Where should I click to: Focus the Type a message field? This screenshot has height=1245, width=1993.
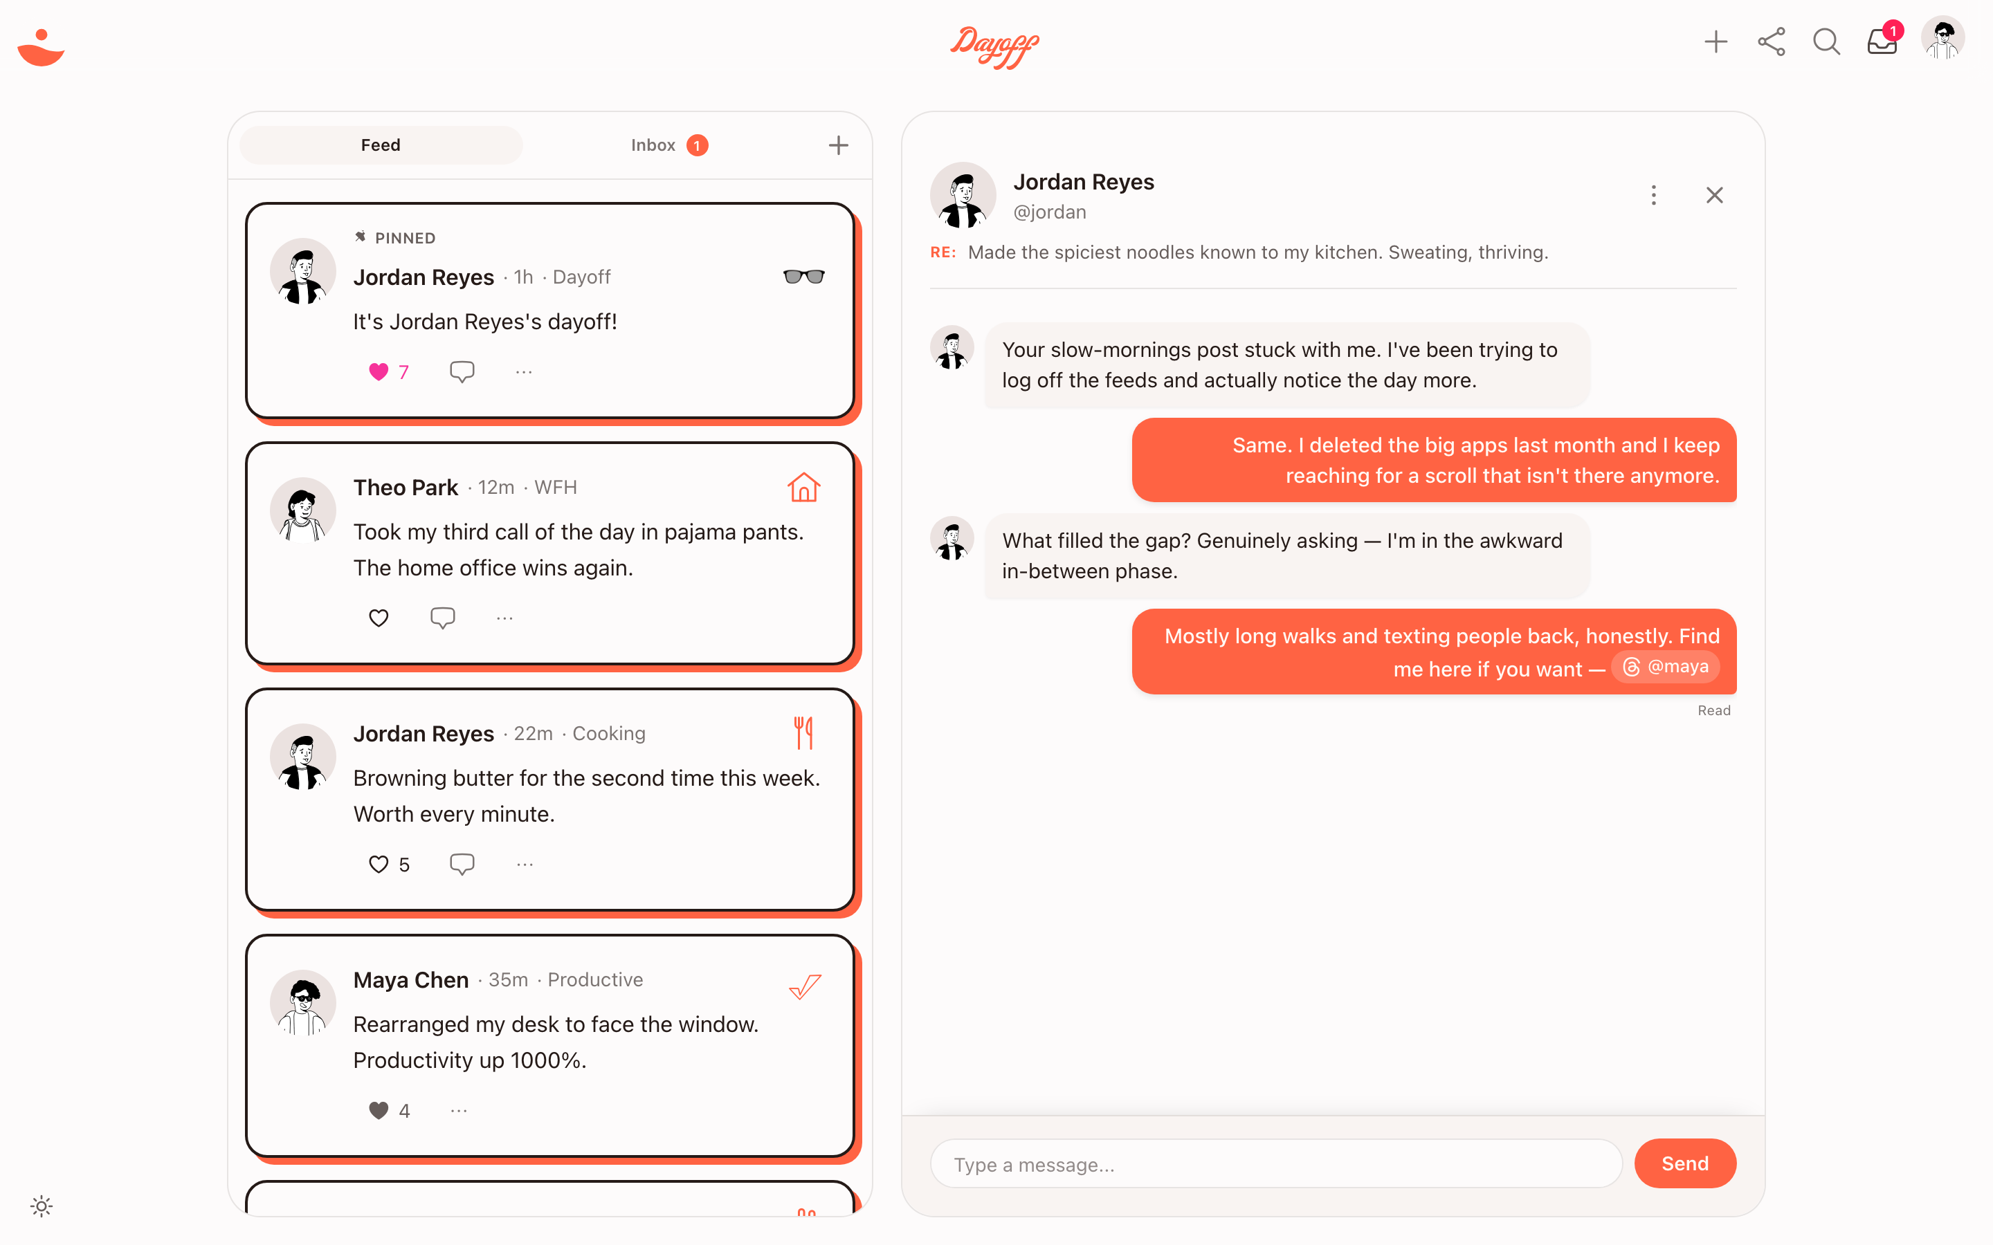[1275, 1164]
